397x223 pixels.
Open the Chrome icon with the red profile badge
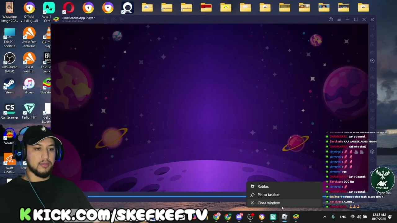pos(216,217)
